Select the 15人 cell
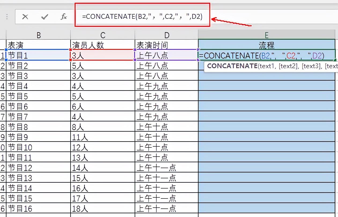Image resolution: width=338 pixels, height=217 pixels. coord(103,178)
